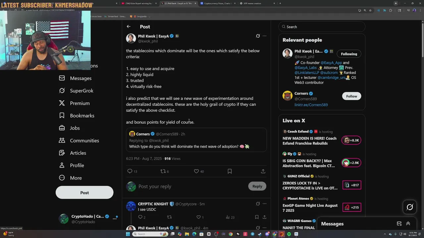Bookmark CRYPTIC KNIGHT's reply
The height and width of the screenshot is (238, 424).
(257, 217)
